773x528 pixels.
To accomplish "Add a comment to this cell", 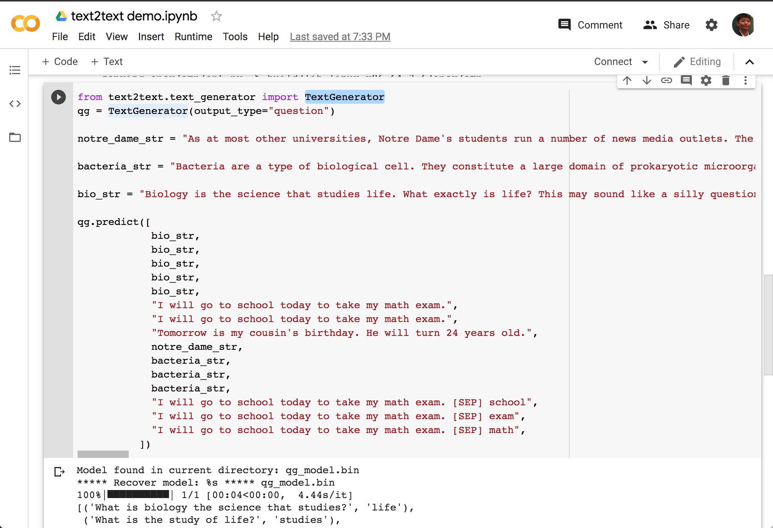I will [686, 80].
